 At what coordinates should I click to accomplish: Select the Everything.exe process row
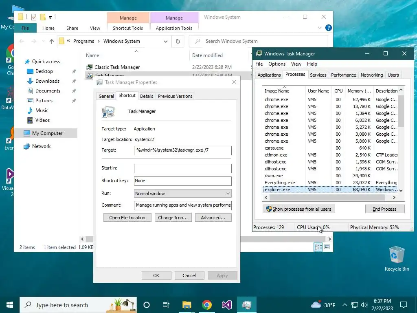[x=331, y=183]
